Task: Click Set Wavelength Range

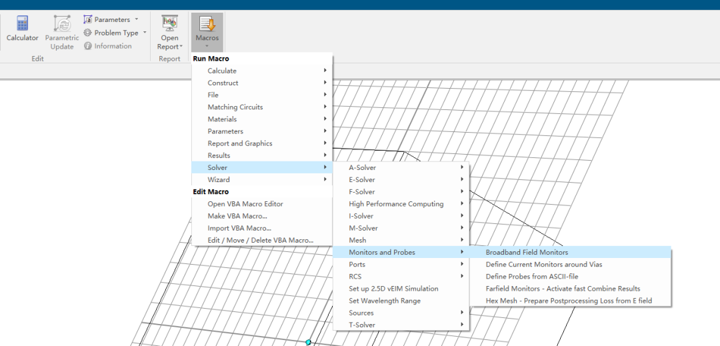Action: coord(385,301)
